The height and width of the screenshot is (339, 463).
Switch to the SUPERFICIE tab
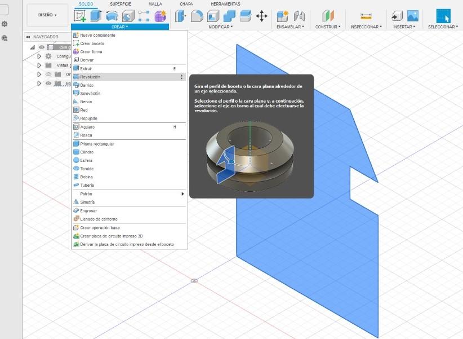click(120, 4)
